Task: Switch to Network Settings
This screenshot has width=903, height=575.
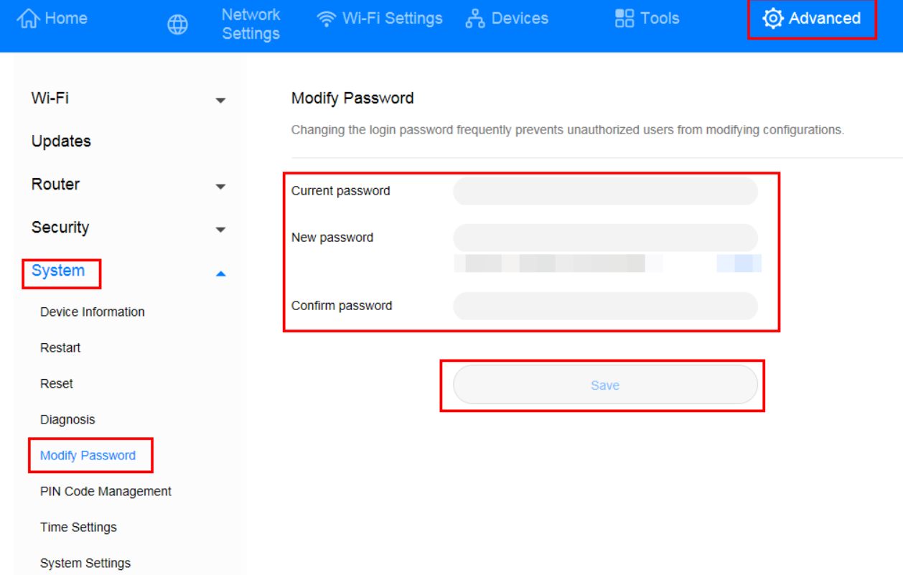Action: pyautogui.click(x=251, y=24)
